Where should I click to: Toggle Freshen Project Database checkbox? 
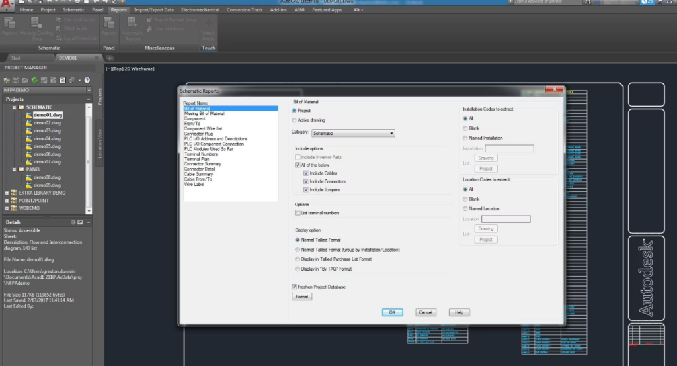tap(294, 287)
